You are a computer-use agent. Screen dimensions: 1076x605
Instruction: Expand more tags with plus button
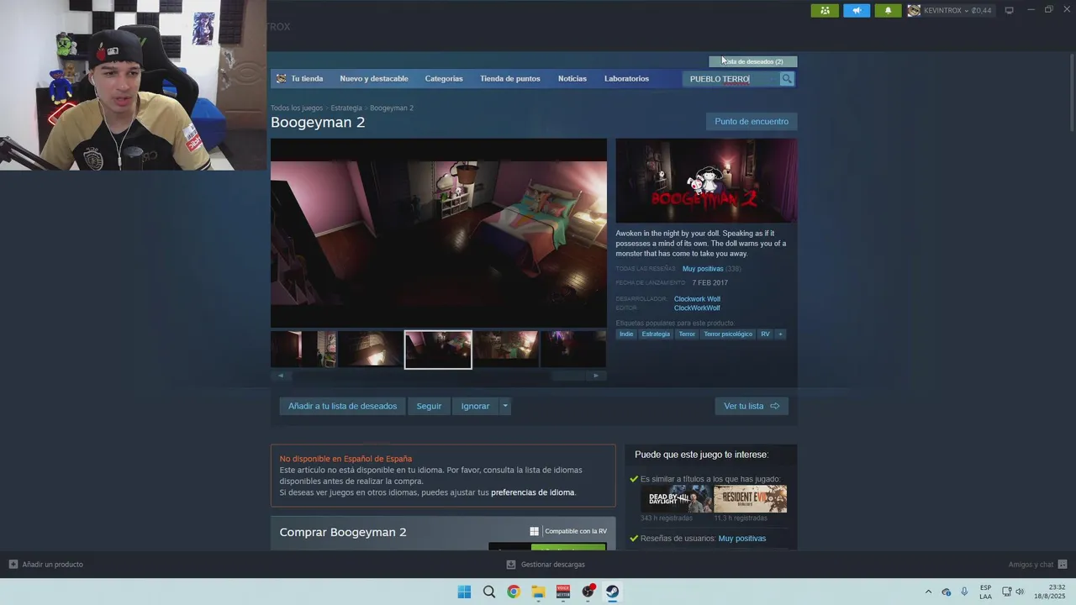coord(780,334)
